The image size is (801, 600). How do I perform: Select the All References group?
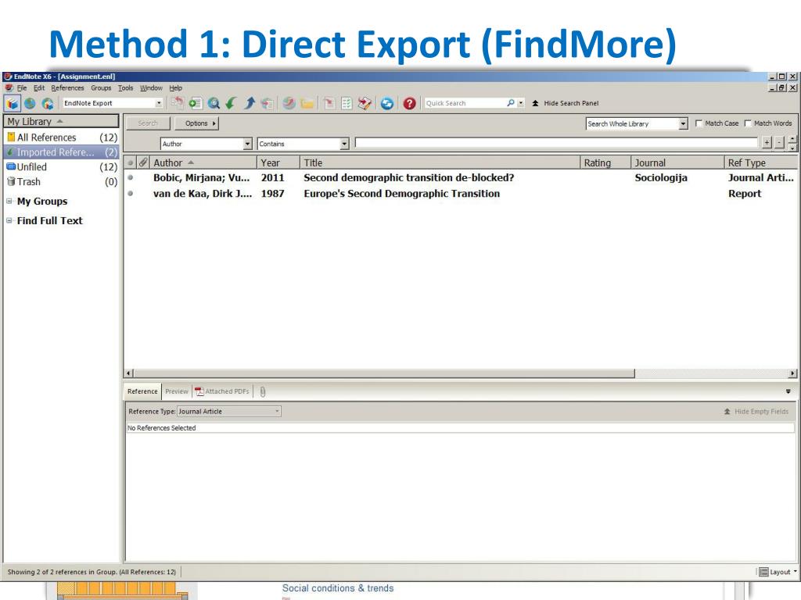(x=61, y=137)
